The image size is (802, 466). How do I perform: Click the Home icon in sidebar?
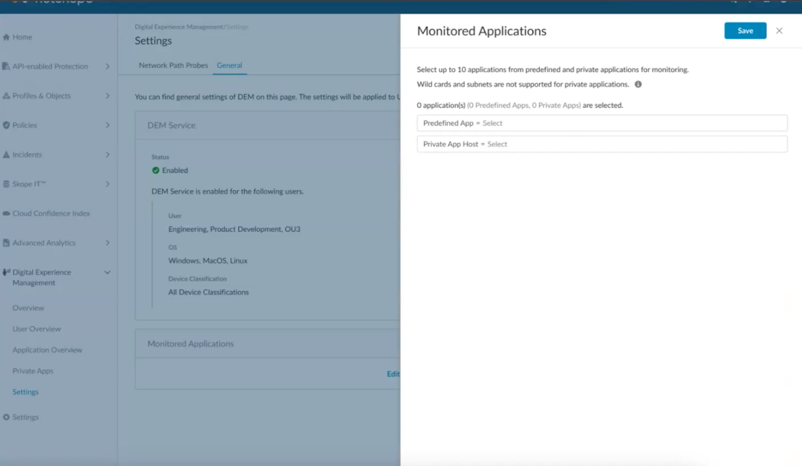tap(6, 37)
